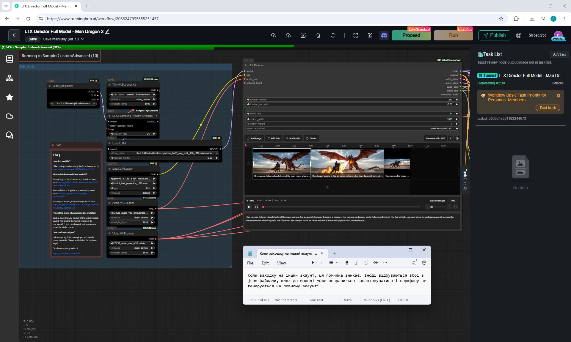
Task: Toggle Custom Audio OFF button
Action: point(435,138)
